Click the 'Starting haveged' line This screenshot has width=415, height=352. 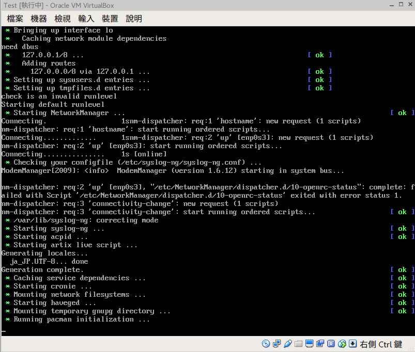click(51, 303)
